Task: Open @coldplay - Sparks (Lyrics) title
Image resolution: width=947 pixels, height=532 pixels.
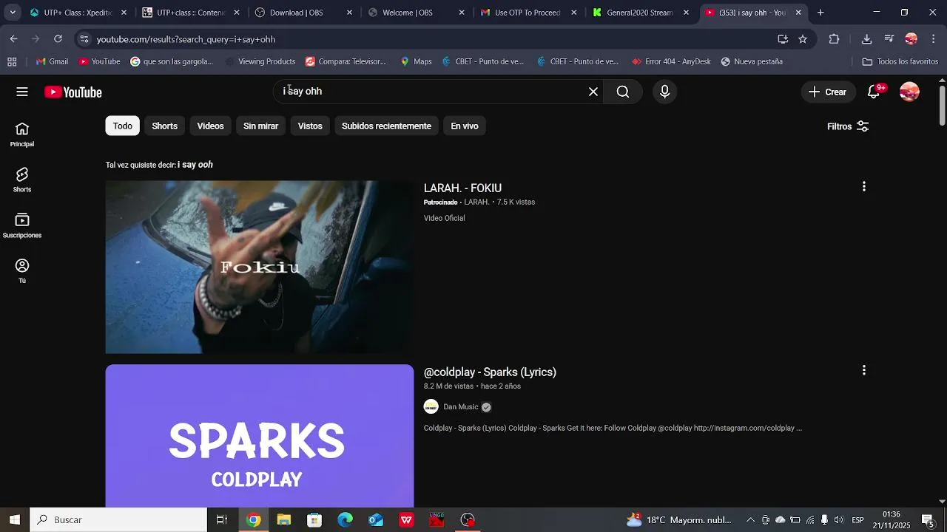Action: [490, 372]
